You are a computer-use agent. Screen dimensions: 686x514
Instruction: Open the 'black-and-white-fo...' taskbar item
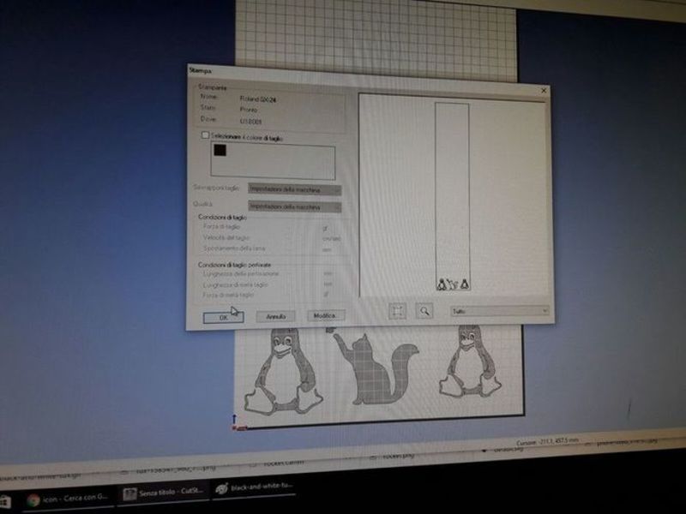tap(255, 487)
